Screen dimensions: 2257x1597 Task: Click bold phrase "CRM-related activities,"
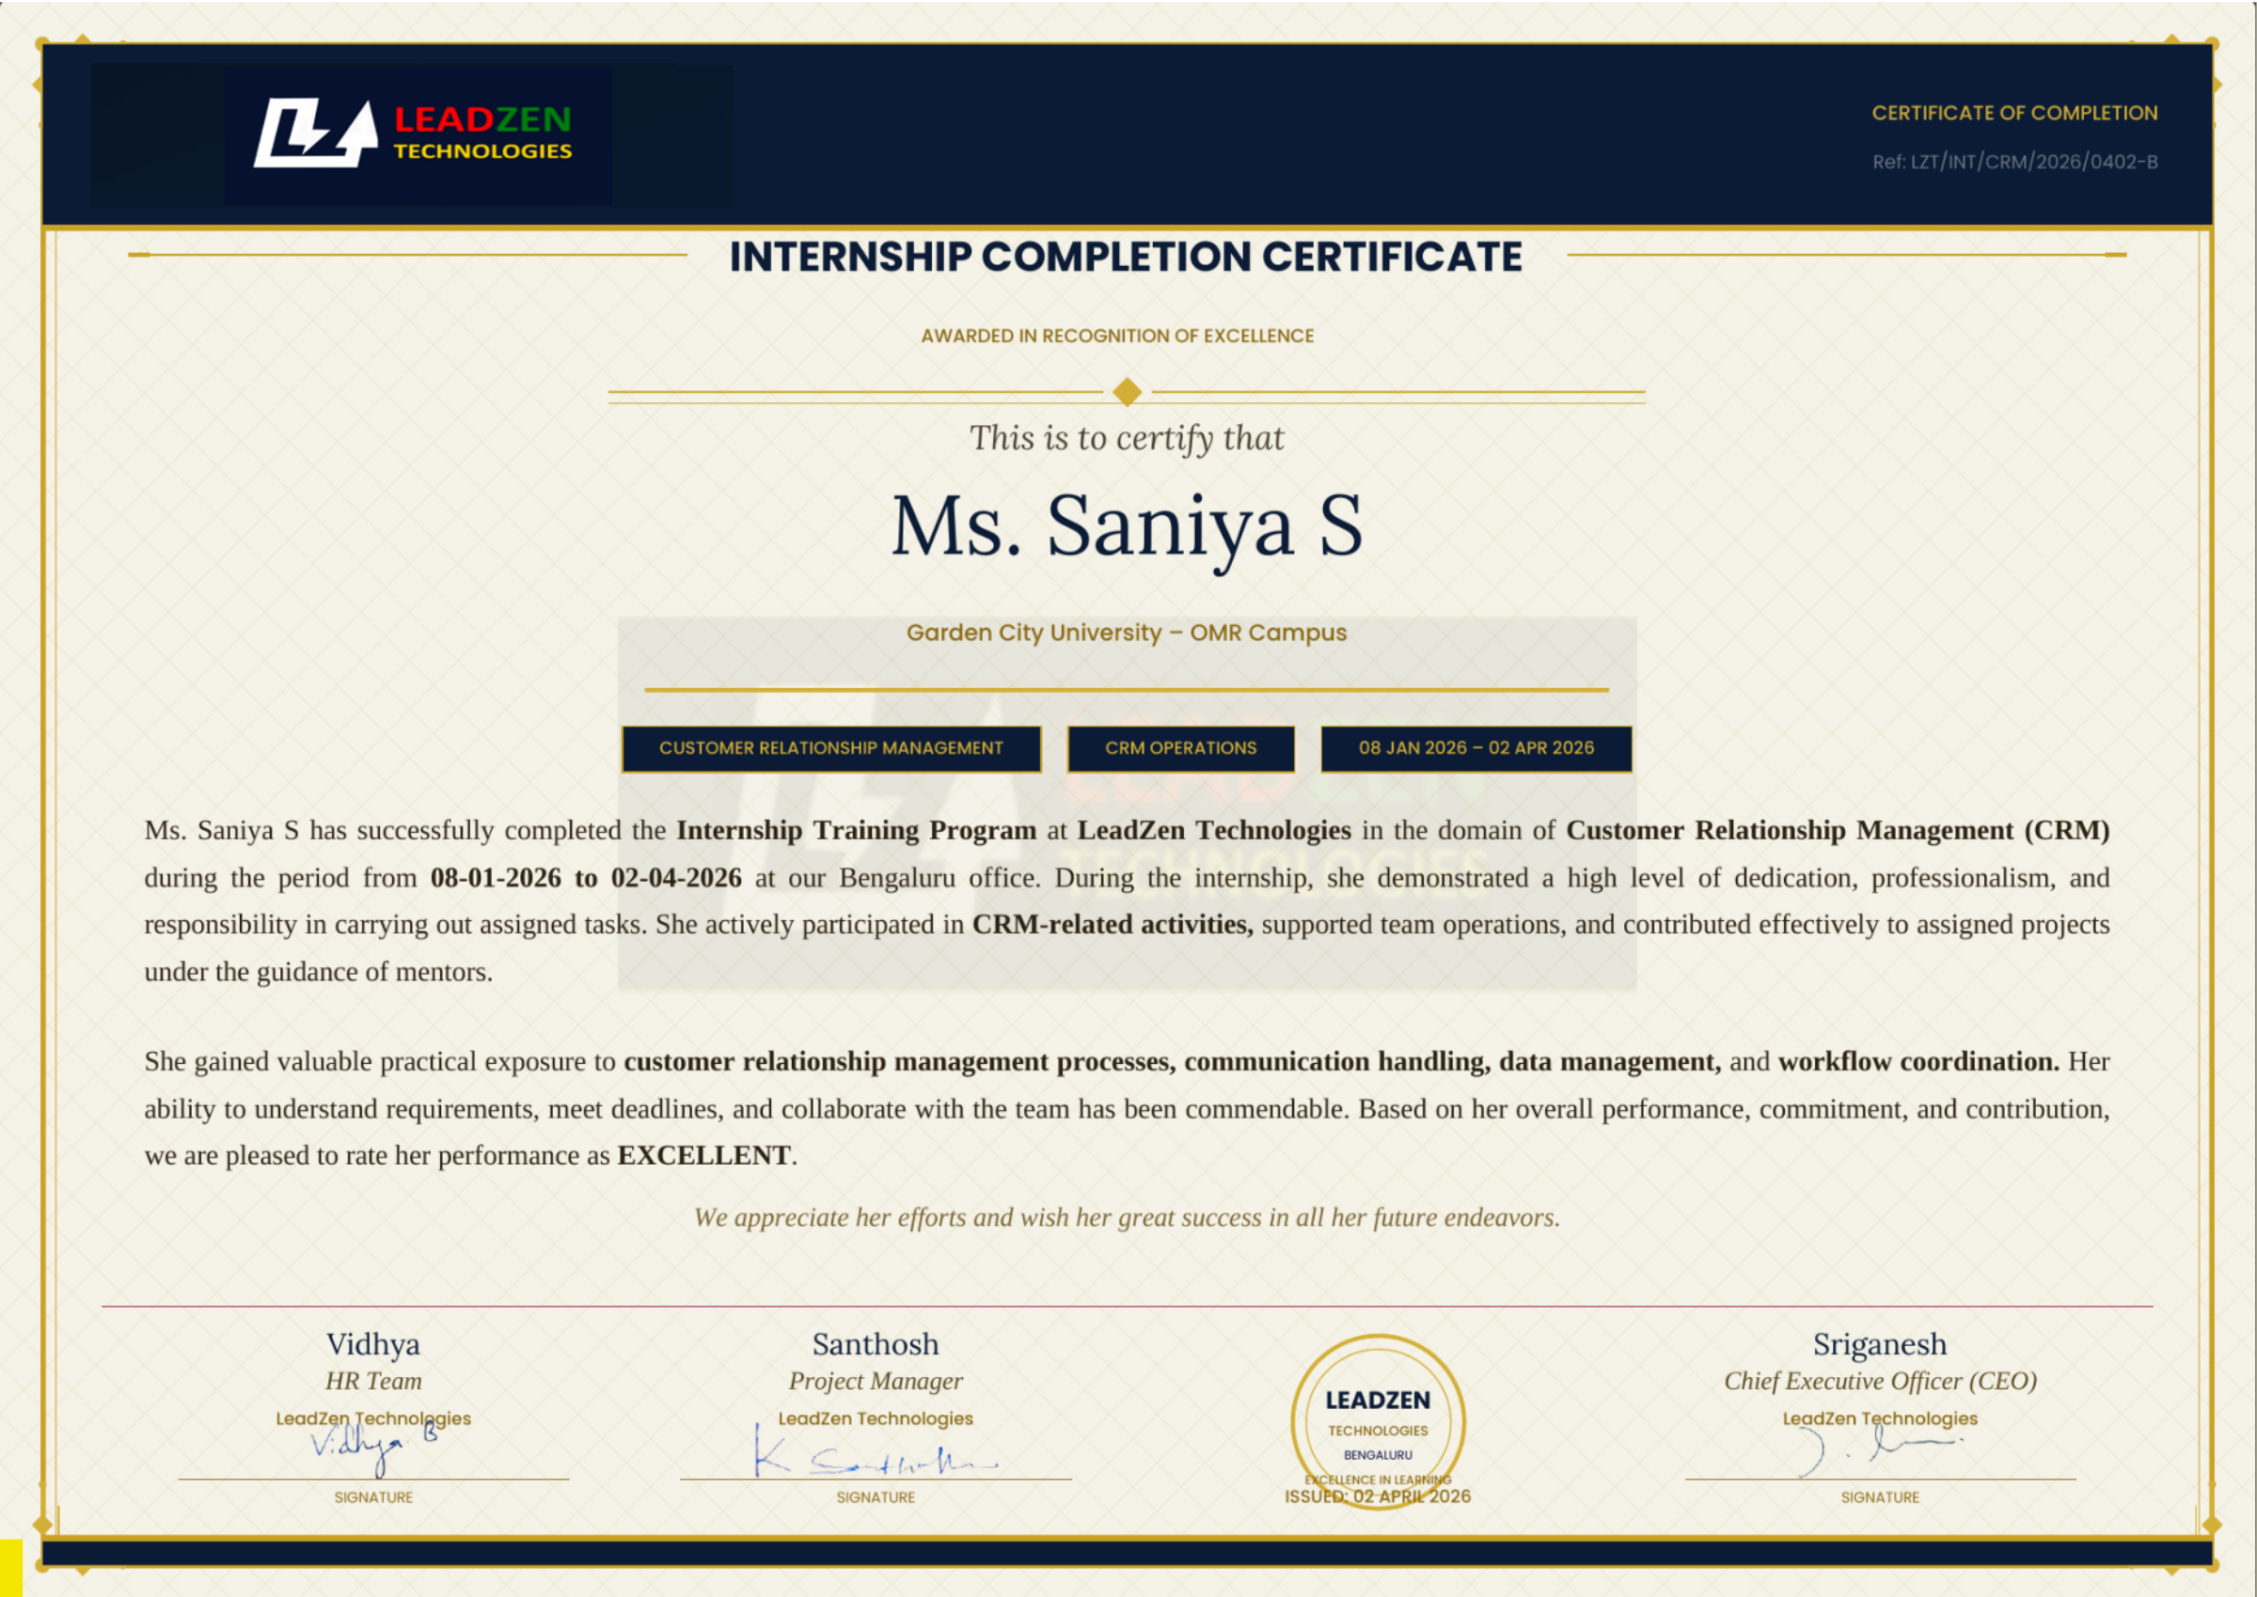(x=1113, y=924)
